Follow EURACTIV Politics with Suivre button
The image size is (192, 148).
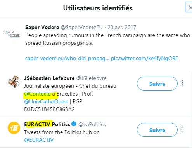[x=157, y=130]
